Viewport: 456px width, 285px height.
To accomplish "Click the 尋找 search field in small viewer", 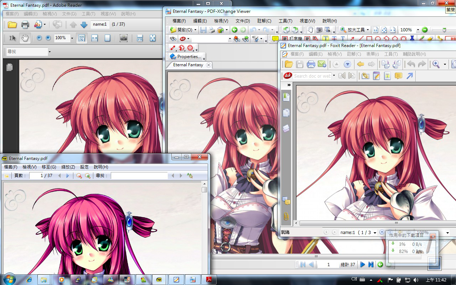I will 139,176.
